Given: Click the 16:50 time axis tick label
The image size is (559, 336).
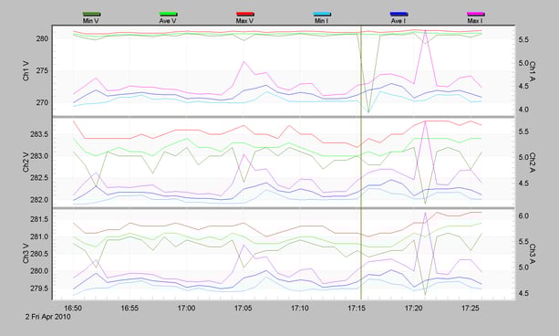Looking at the screenshot, I should point(73,308).
